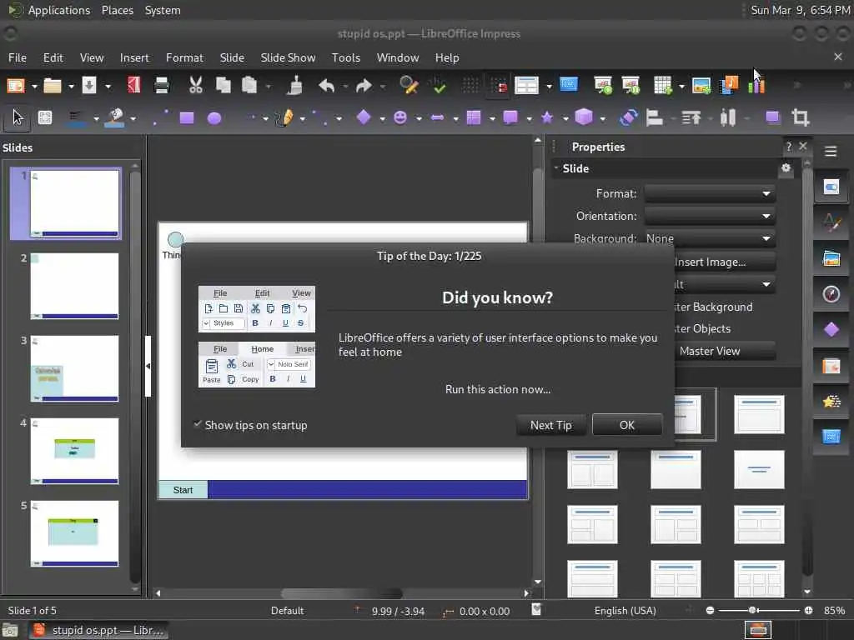The width and height of the screenshot is (854, 640).
Task: Open the Applications menu in top panel
Action: (59, 10)
